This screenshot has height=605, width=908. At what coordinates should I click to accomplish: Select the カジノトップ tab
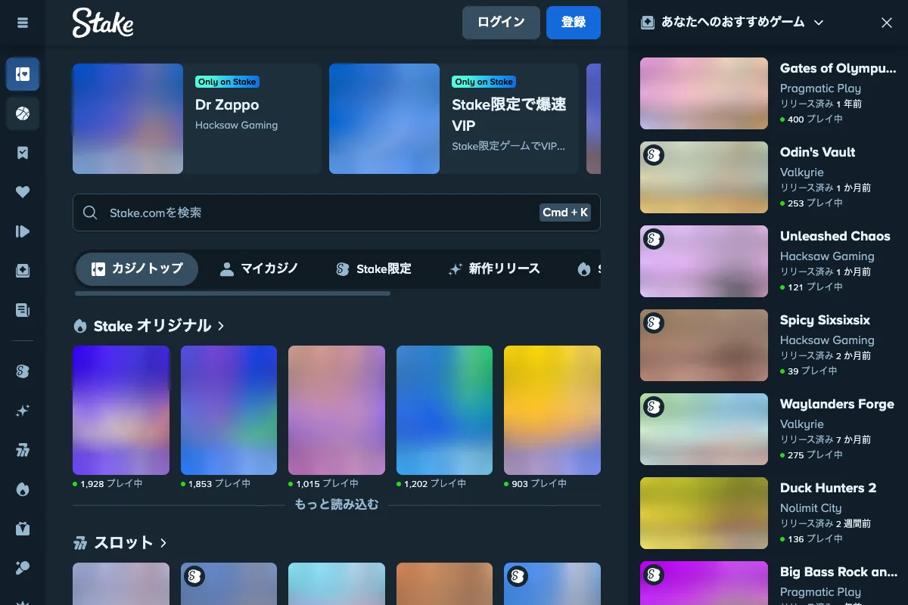click(x=137, y=268)
